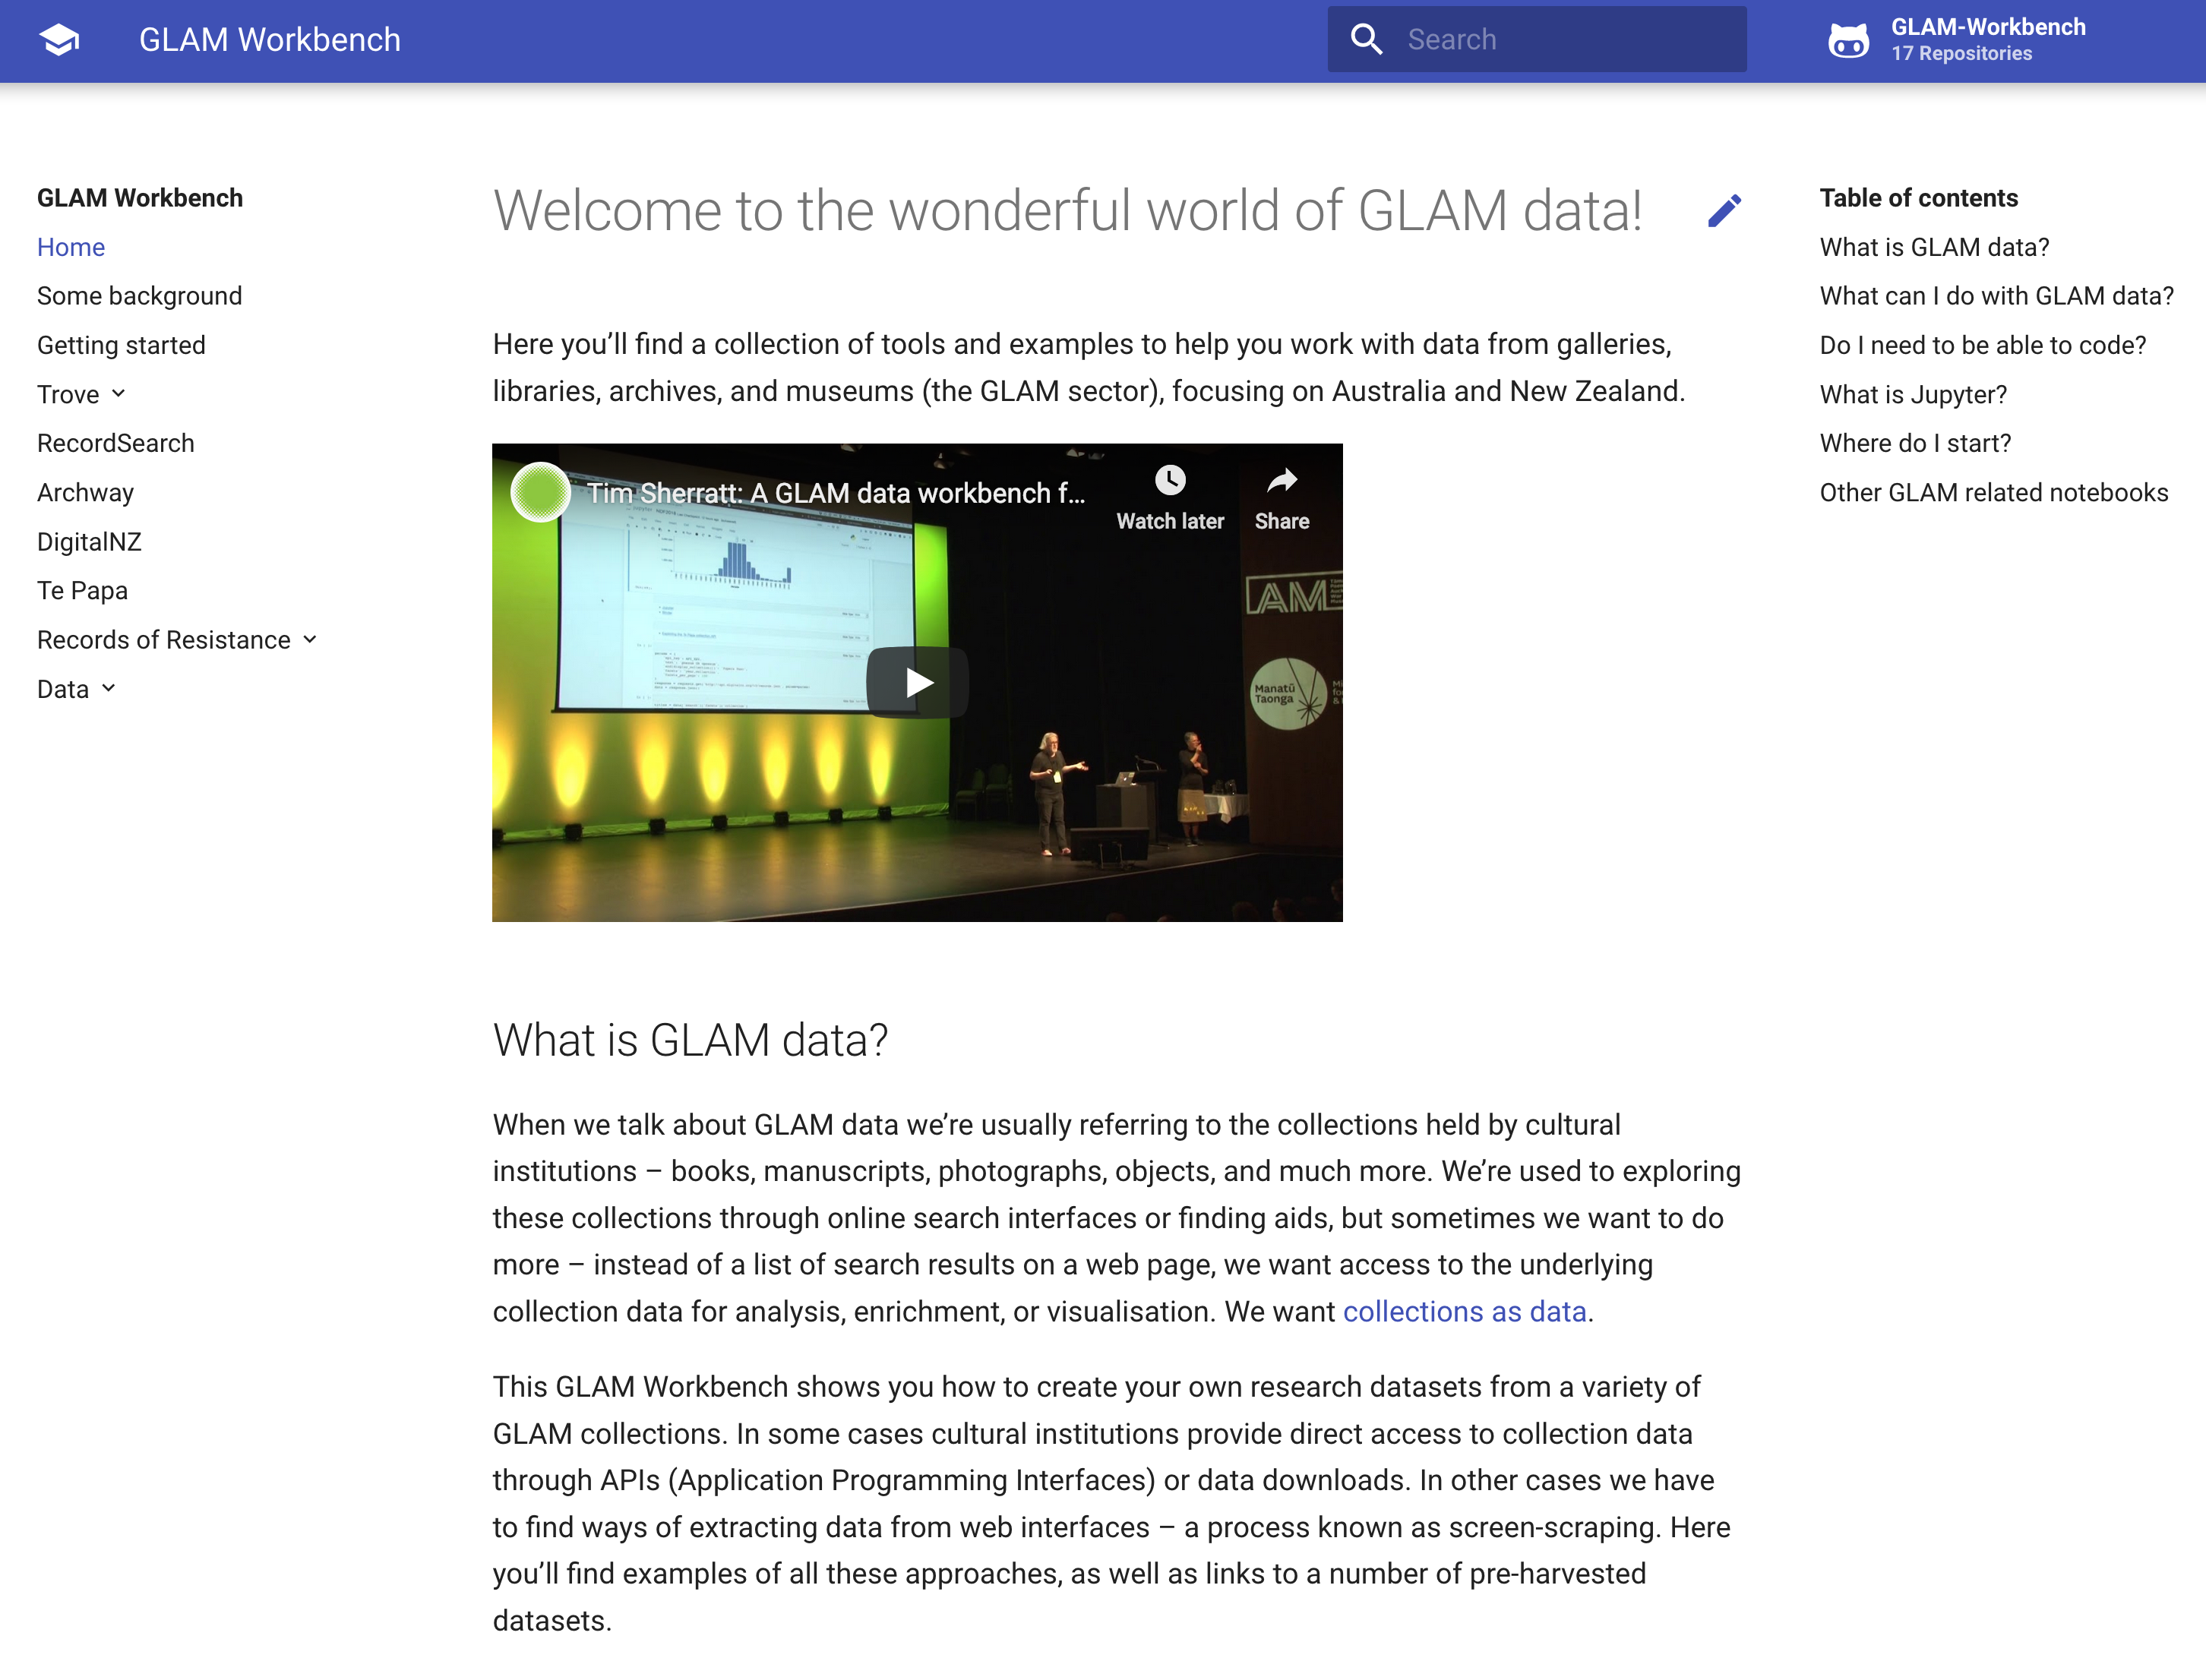Open the Archway page
This screenshot has height=1680, width=2206.
(x=85, y=492)
